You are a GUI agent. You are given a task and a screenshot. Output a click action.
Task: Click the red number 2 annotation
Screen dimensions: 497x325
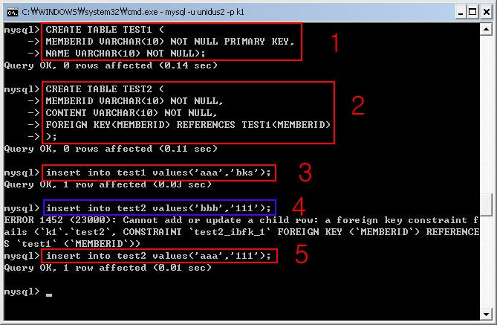coord(358,105)
